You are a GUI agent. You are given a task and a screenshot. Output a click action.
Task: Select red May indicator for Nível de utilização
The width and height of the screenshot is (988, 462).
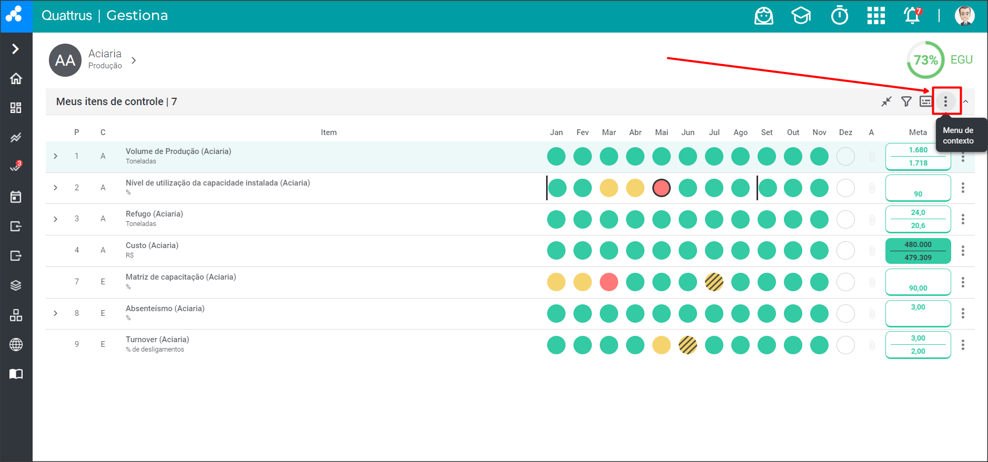[x=661, y=188]
